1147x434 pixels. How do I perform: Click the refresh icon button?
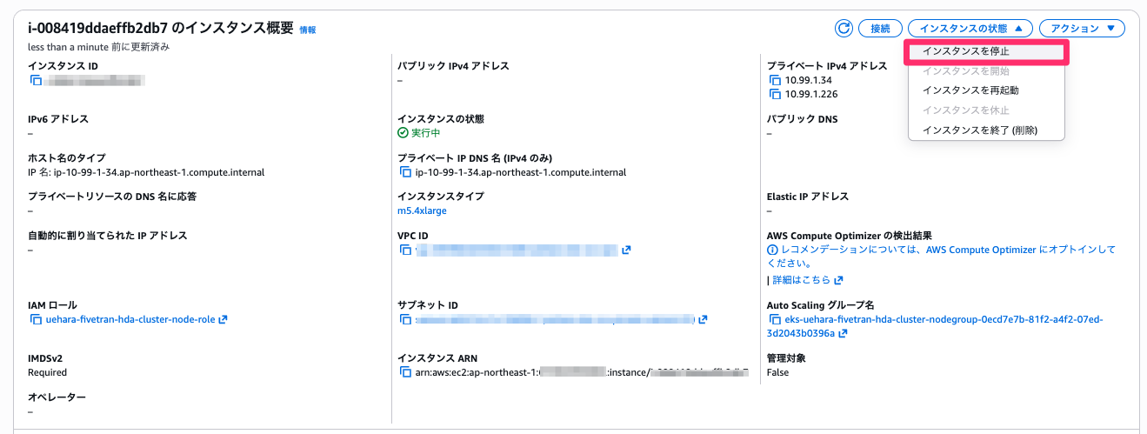[844, 29]
